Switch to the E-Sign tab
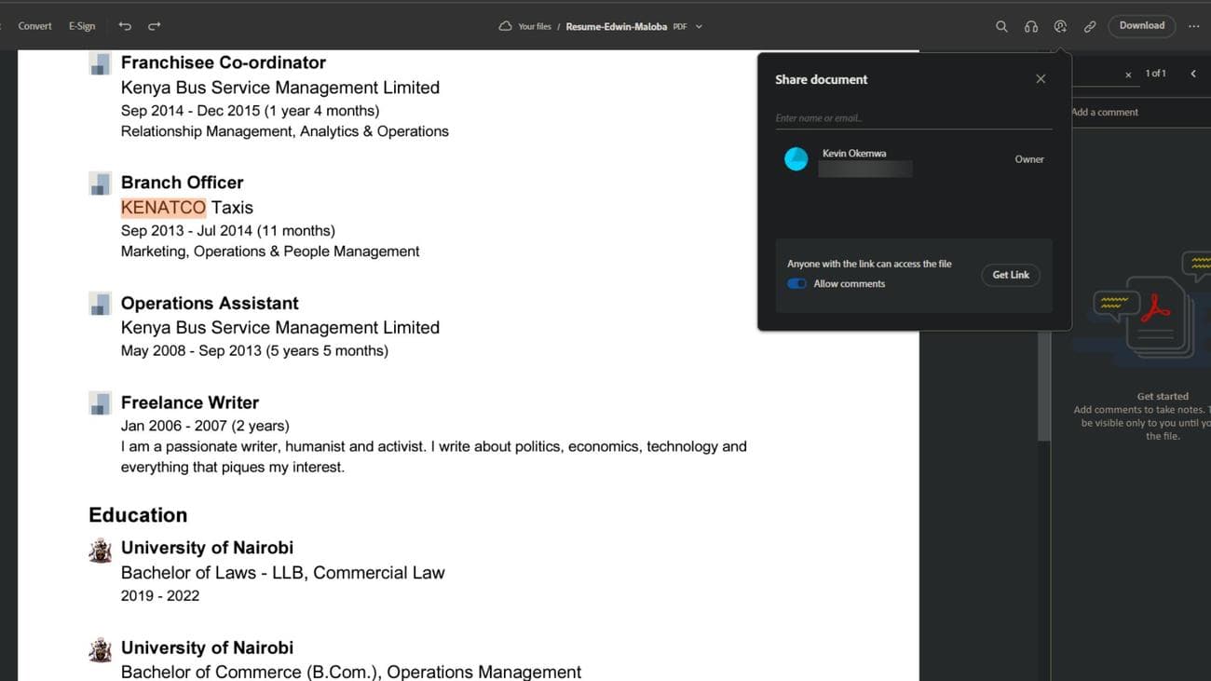Image resolution: width=1211 pixels, height=681 pixels. click(82, 26)
